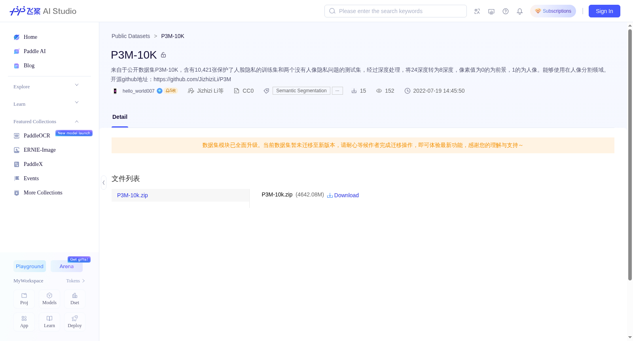Open Proj in MyWorkspace

pos(24,299)
